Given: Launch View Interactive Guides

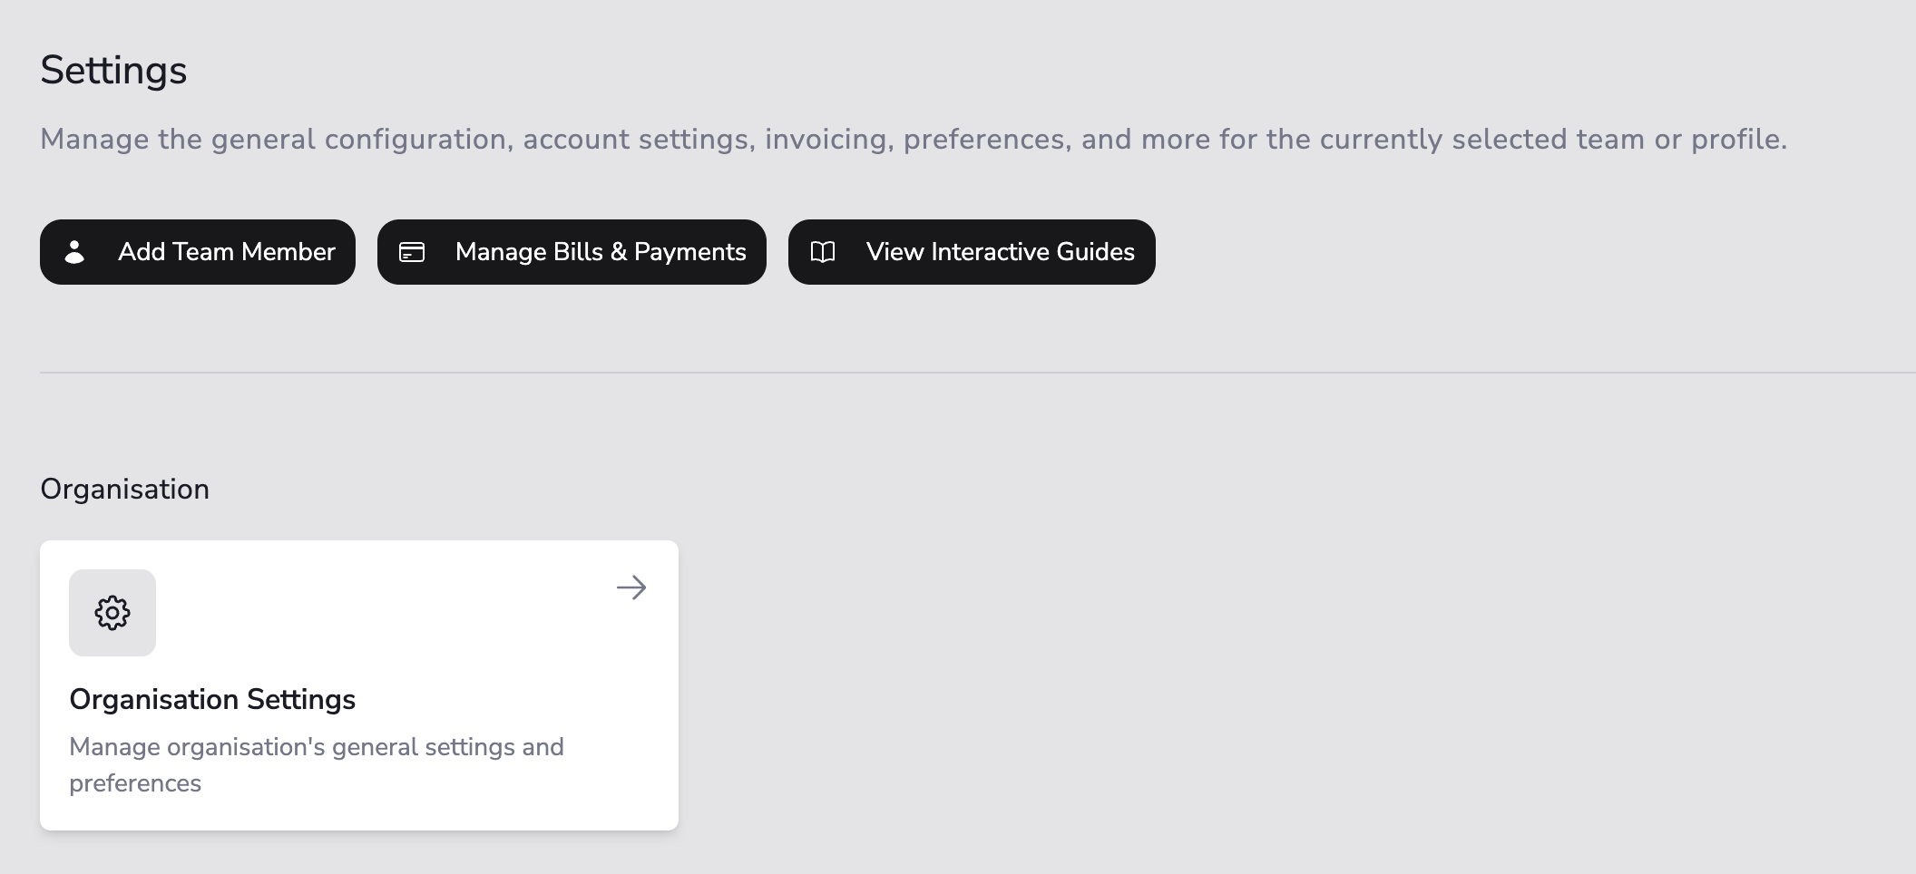Looking at the screenshot, I should pyautogui.click(x=972, y=252).
